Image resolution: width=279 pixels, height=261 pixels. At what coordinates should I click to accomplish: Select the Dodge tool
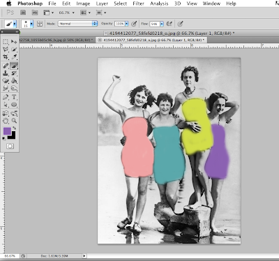(x=14, y=88)
